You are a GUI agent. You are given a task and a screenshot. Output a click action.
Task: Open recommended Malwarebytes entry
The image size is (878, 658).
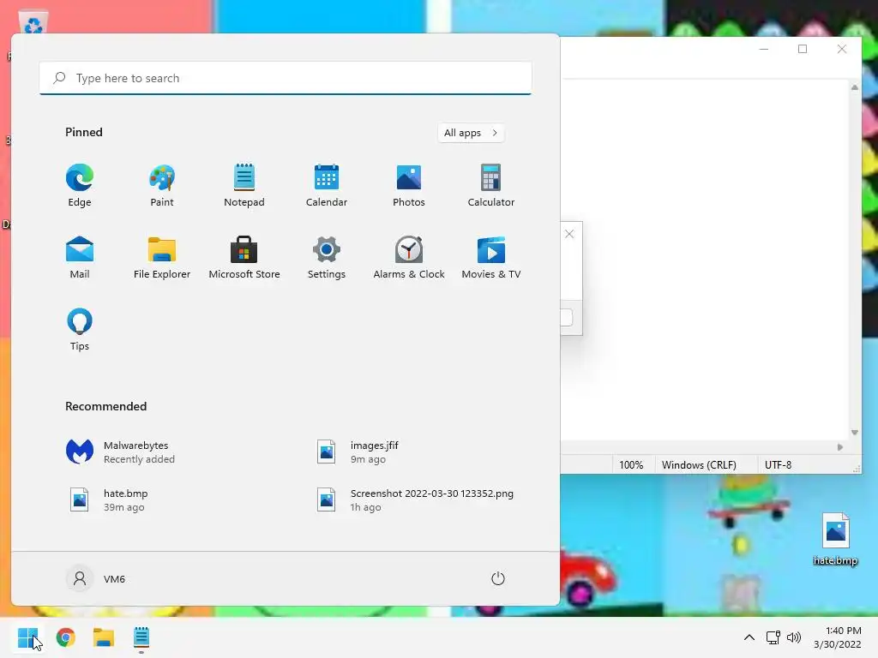click(x=120, y=452)
